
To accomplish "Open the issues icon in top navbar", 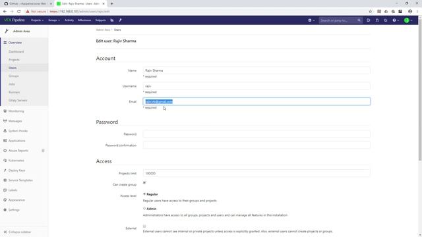I will (x=368, y=20).
